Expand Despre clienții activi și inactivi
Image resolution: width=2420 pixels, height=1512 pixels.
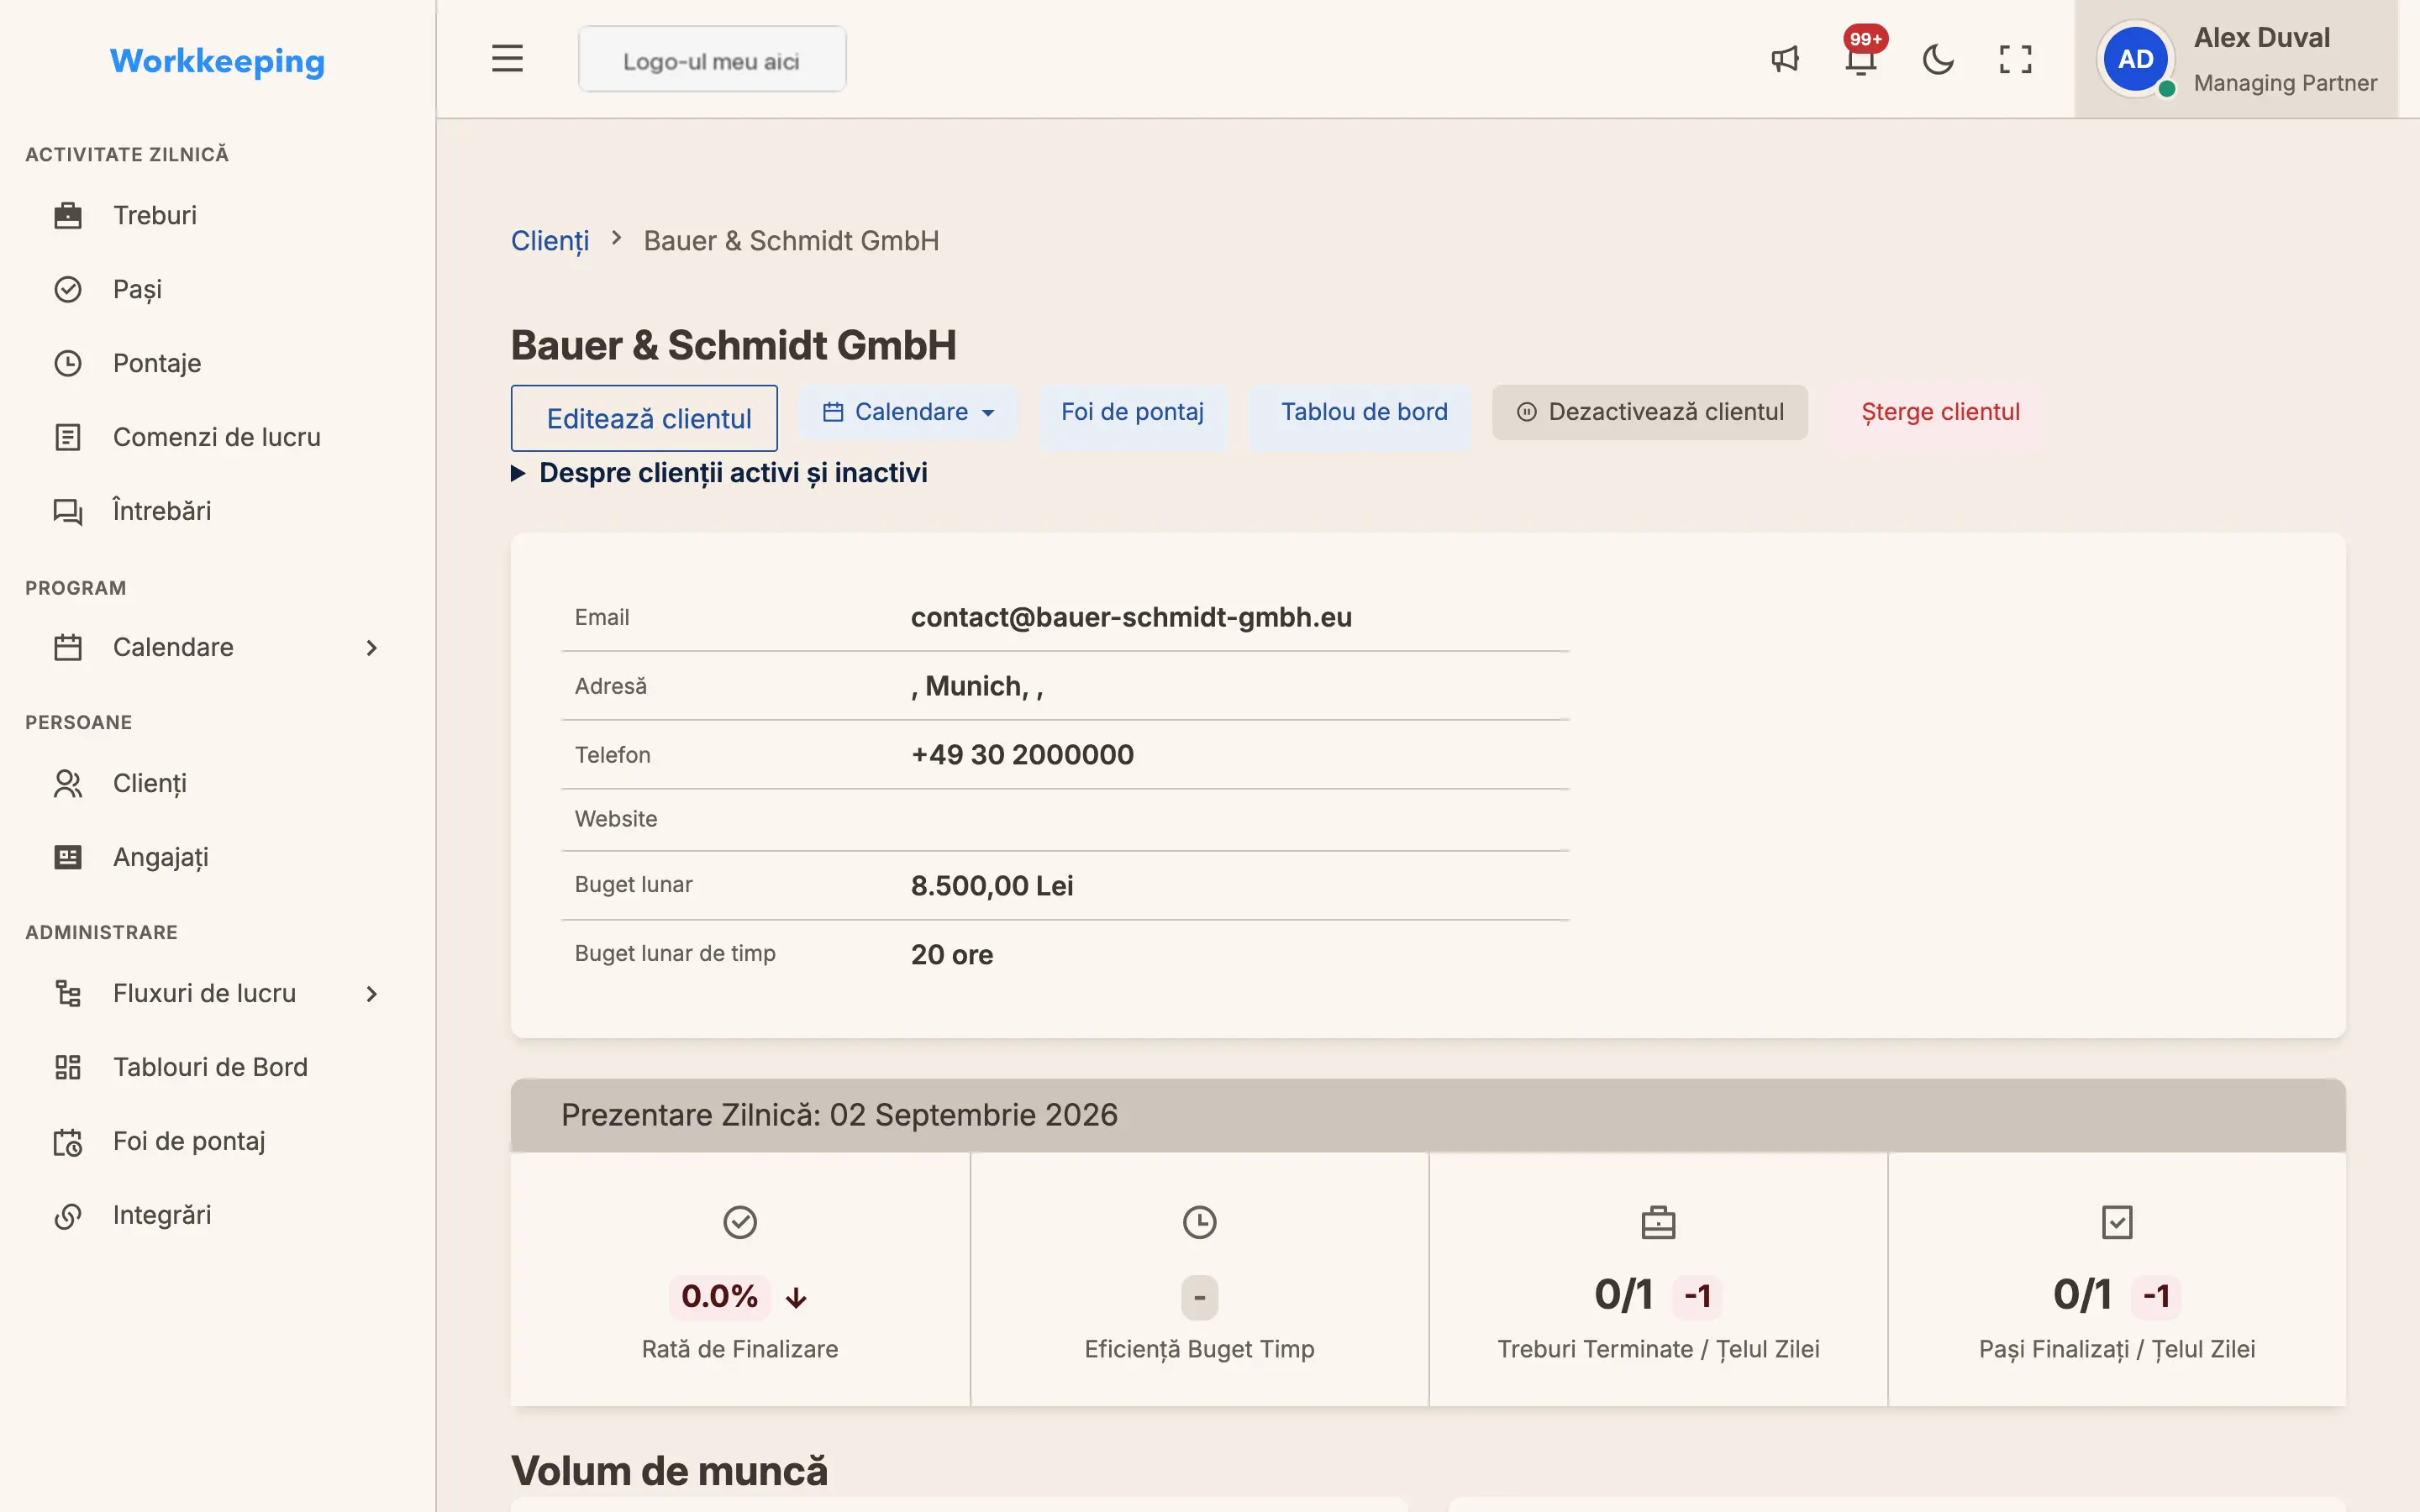pyautogui.click(x=719, y=473)
